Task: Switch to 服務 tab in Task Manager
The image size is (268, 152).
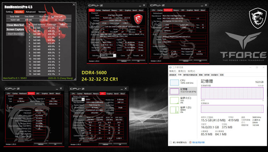Action: pos(222,75)
